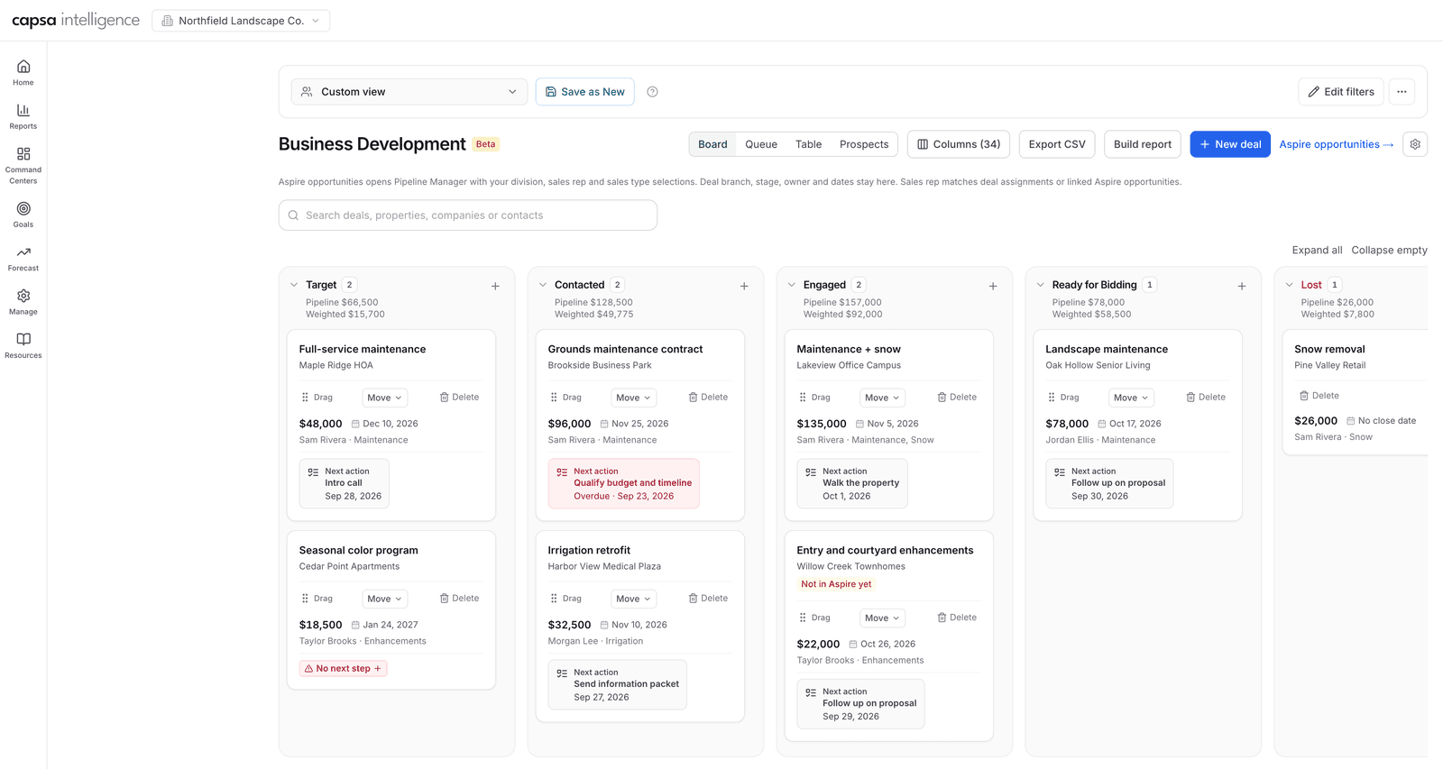The image size is (1443, 769).
Task: Delete the Grounds maintenance contract deal
Action: [708, 398]
